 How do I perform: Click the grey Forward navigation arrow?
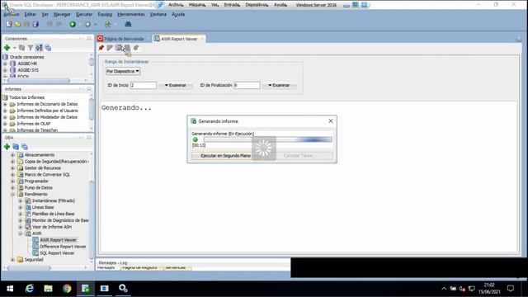coord(88,24)
